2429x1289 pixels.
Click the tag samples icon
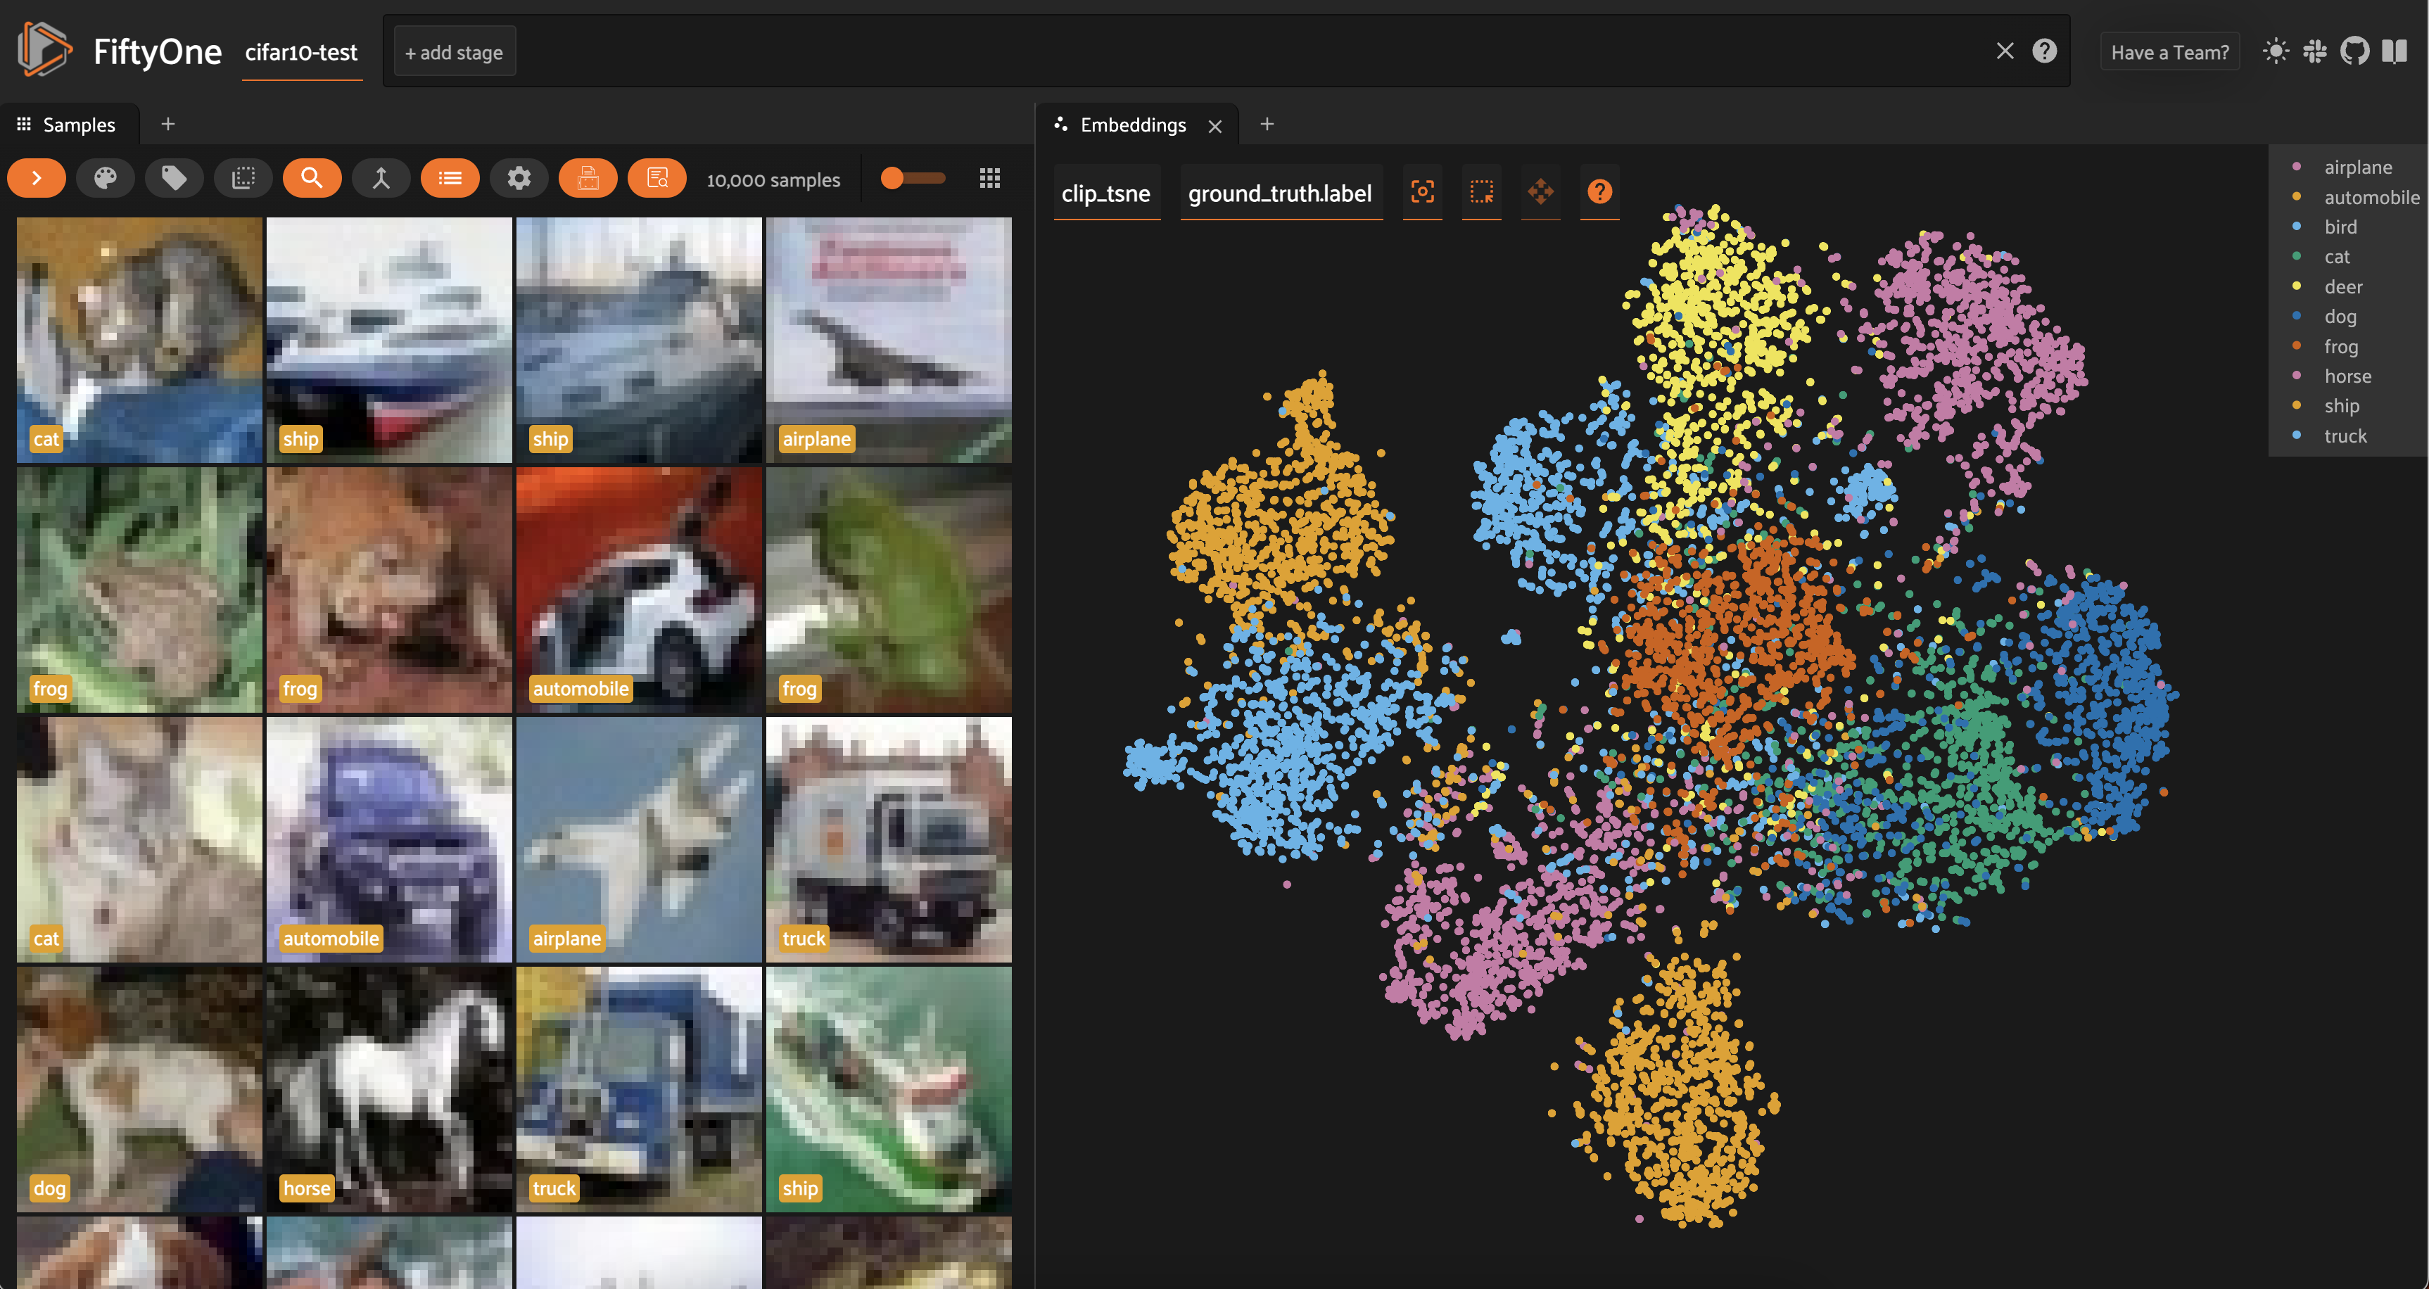[x=174, y=178]
